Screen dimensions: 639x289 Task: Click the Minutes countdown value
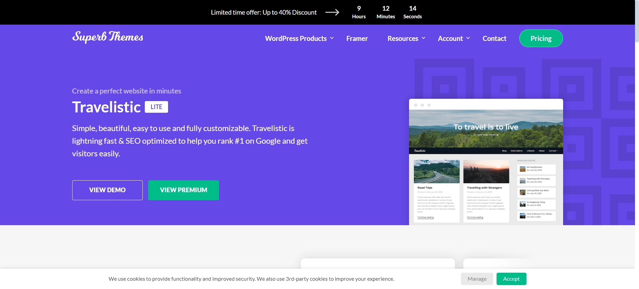tap(386, 8)
